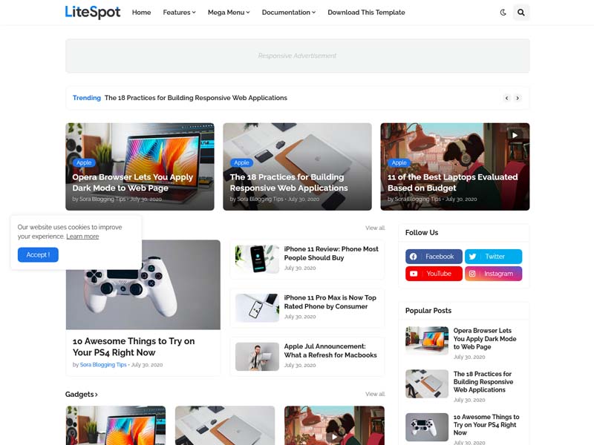The height and width of the screenshot is (445, 594).
Task: Open trending headline about 18 Practices
Action: [x=196, y=98]
